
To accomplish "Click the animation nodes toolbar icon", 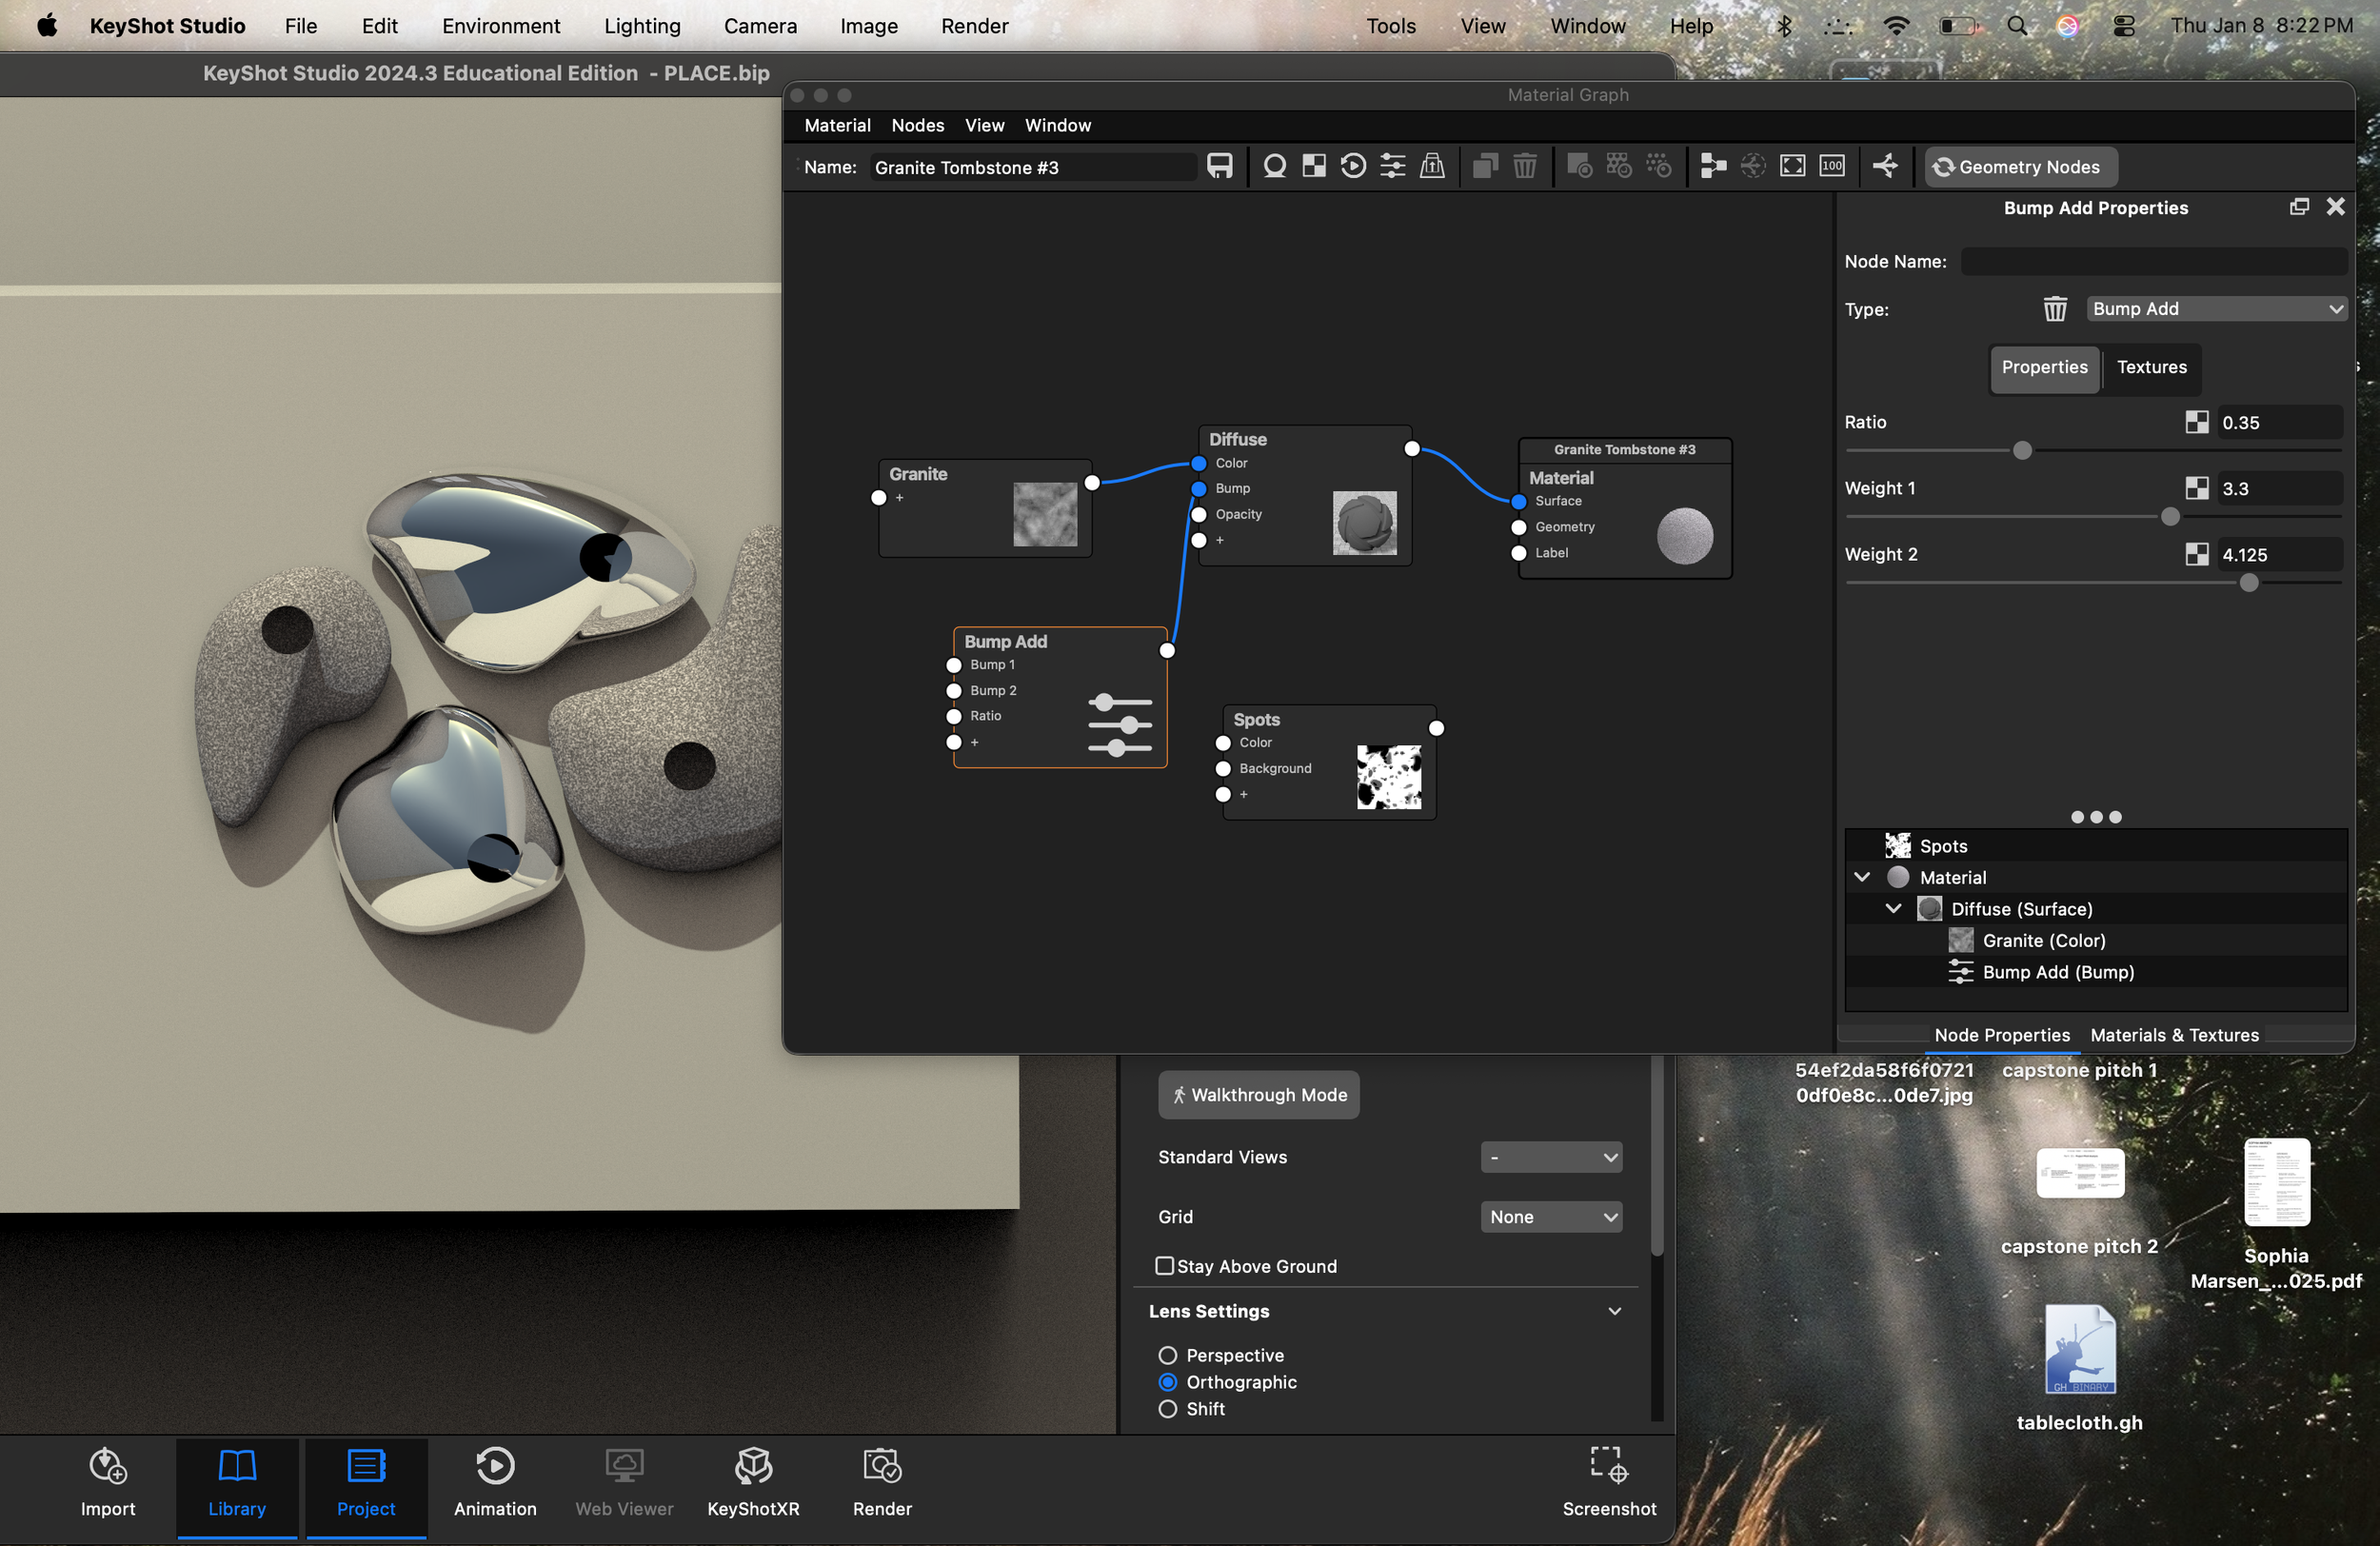I will 1353,166.
